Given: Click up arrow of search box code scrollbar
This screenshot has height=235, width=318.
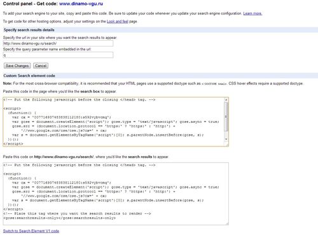Looking at the screenshot, I should pyautogui.click(x=226, y=100).
